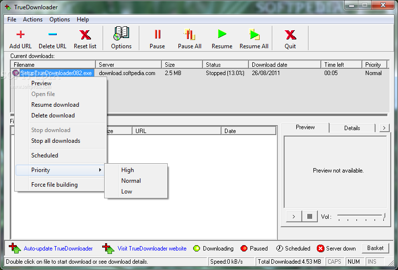Click the download.softpedia.com server cell
Screen dimensions: 398x270
coord(127,73)
